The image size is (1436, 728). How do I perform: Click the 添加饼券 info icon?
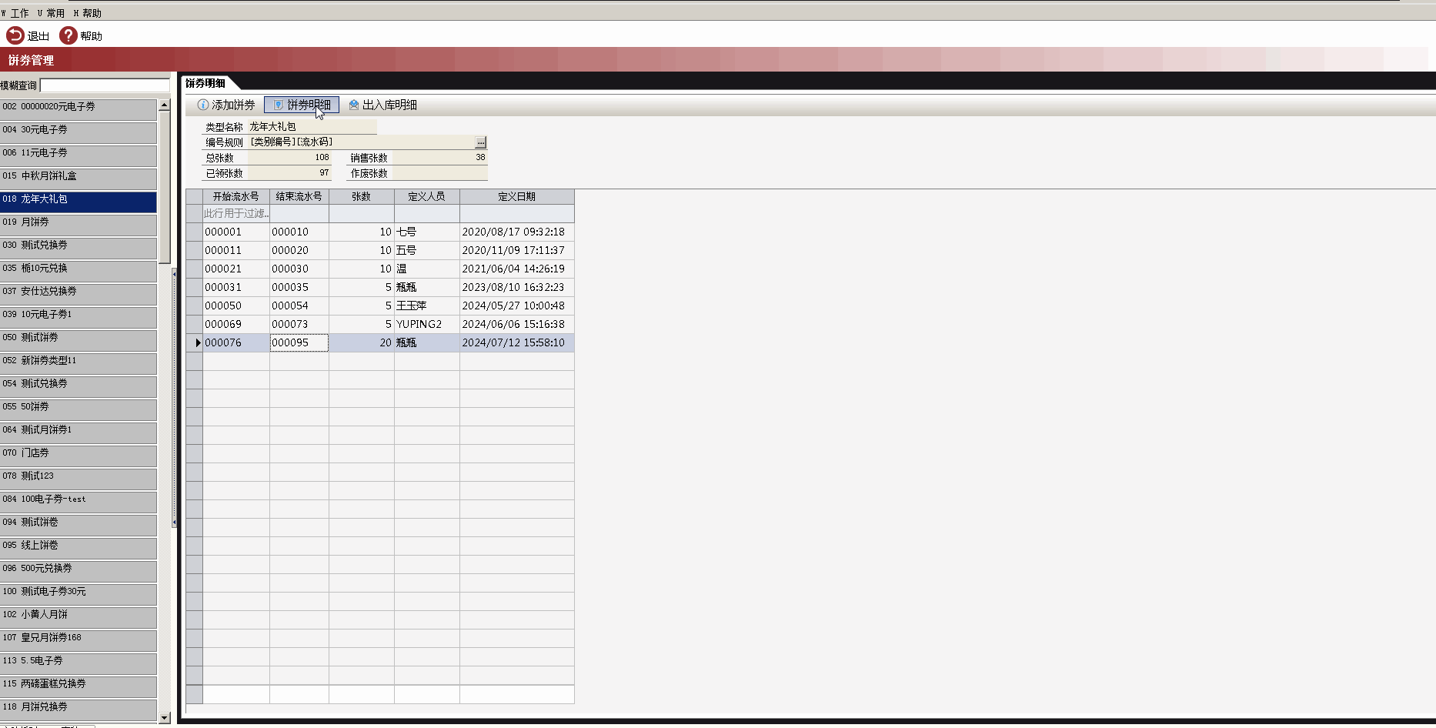tap(203, 105)
